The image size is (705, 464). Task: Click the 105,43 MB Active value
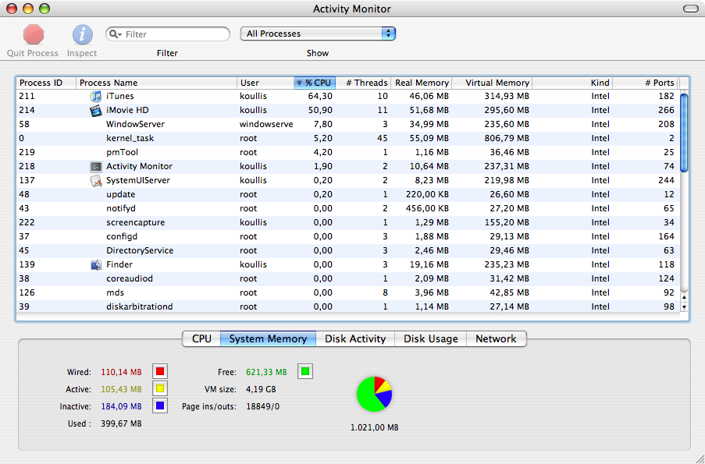click(121, 389)
